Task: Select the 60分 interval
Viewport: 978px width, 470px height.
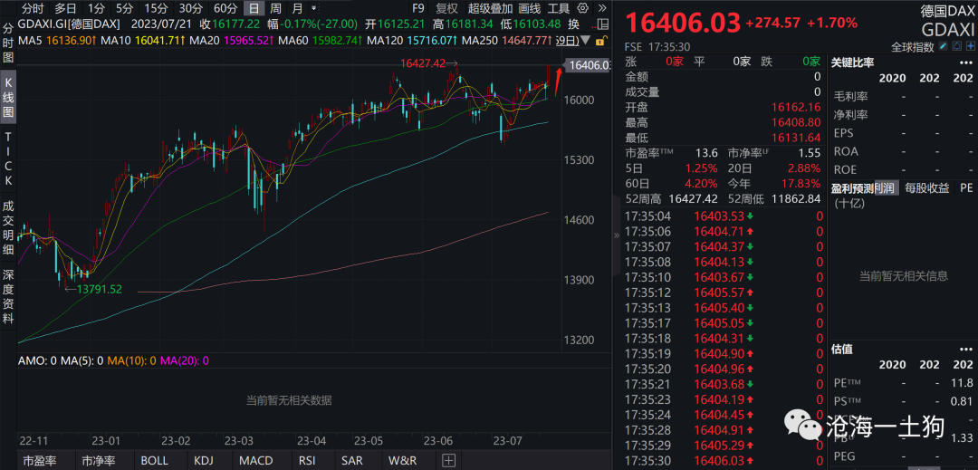Action: coord(225,9)
